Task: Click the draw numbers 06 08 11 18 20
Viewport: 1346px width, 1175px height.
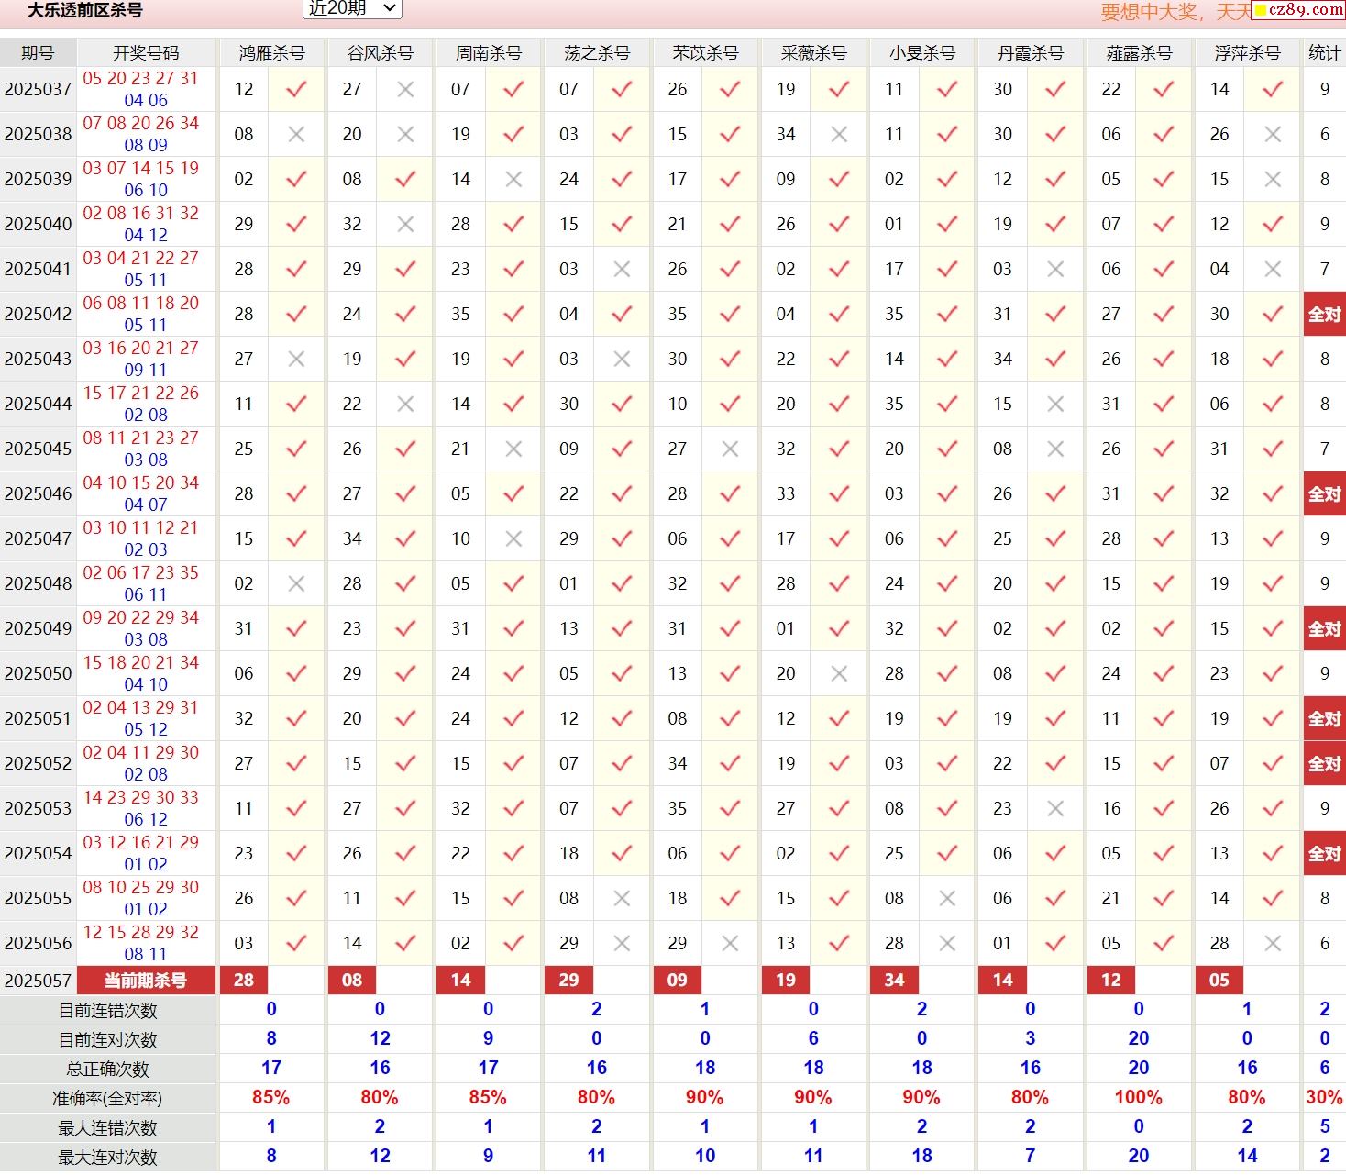Action: tap(140, 303)
